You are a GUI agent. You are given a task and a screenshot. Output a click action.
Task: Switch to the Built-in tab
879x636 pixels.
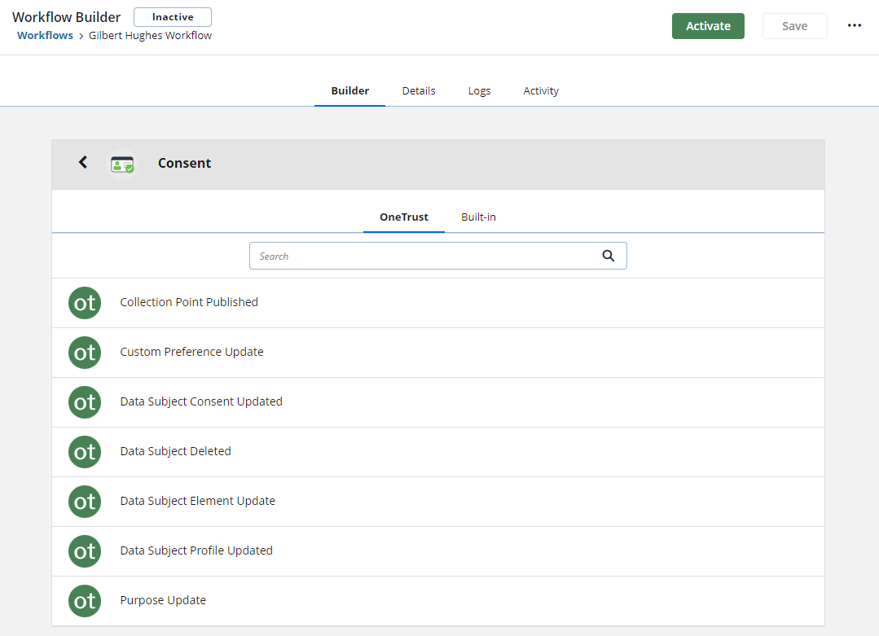(x=478, y=217)
